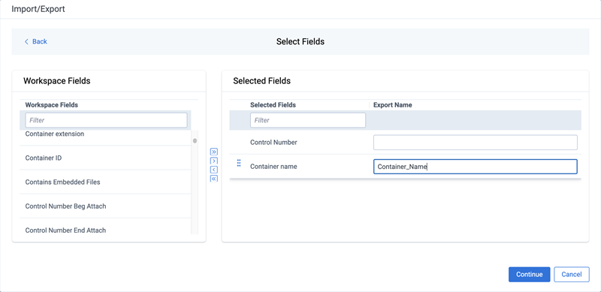
Task: Click the Continue button
Action: click(530, 275)
